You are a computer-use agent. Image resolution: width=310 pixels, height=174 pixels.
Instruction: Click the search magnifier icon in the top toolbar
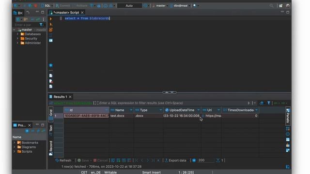click(271, 6)
